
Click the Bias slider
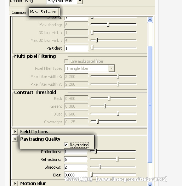[113, 175]
